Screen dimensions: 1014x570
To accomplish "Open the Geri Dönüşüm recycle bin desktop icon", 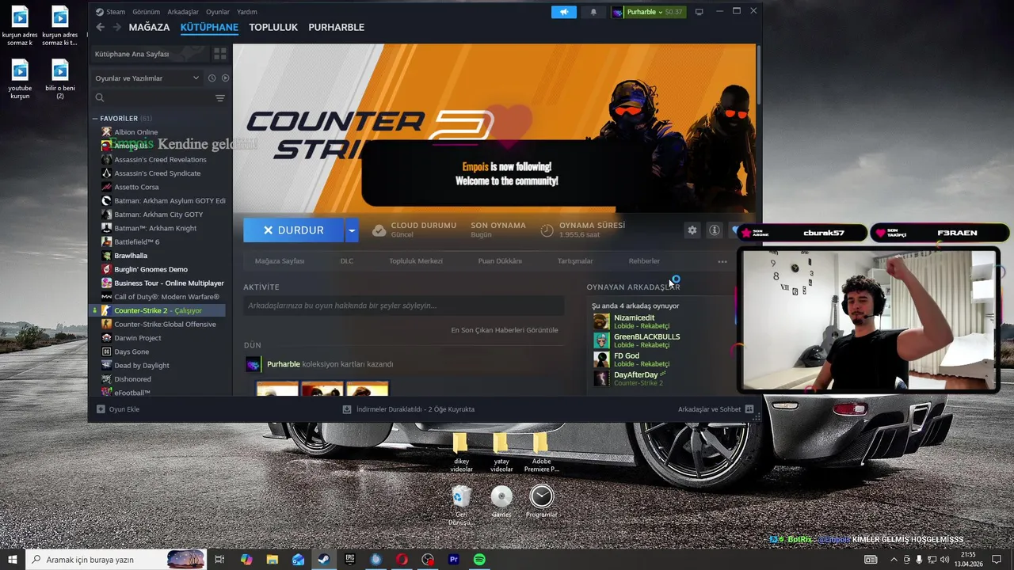I will [x=461, y=506].
